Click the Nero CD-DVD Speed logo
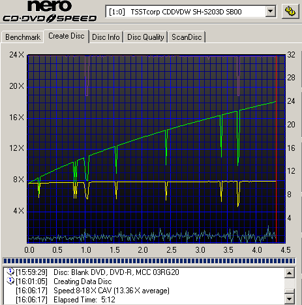 tap(50, 11)
